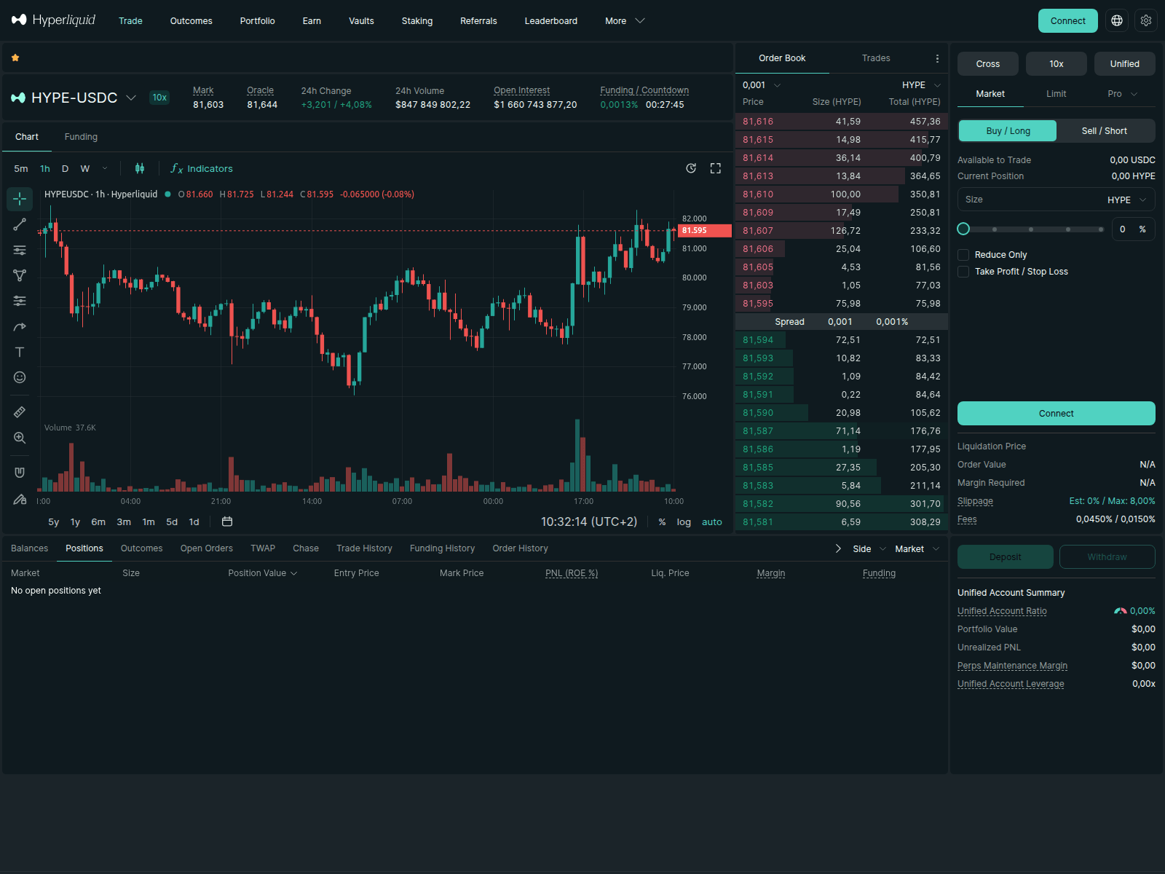Image resolution: width=1165 pixels, height=874 pixels.
Task: Open the emoji sticker tool
Action: (x=20, y=377)
